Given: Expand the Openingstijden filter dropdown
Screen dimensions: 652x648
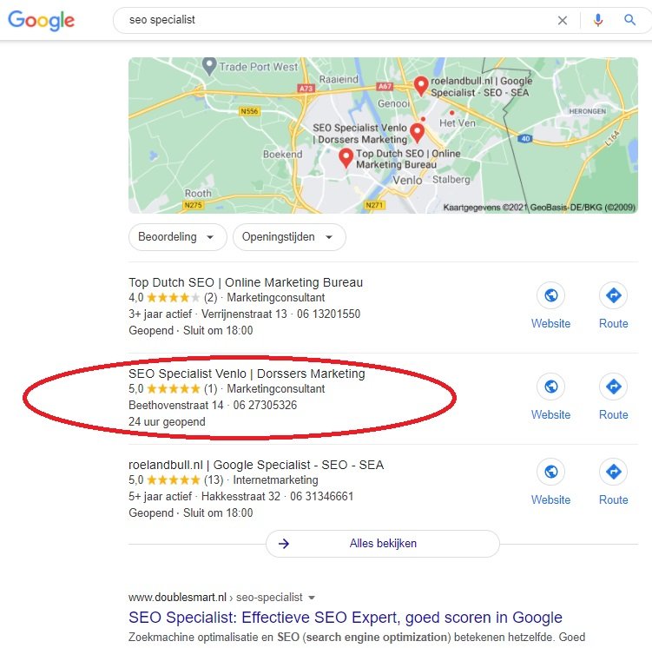Looking at the screenshot, I should pyautogui.click(x=289, y=237).
